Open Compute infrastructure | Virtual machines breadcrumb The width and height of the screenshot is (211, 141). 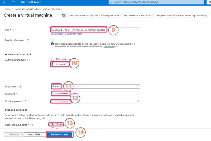point(38,9)
